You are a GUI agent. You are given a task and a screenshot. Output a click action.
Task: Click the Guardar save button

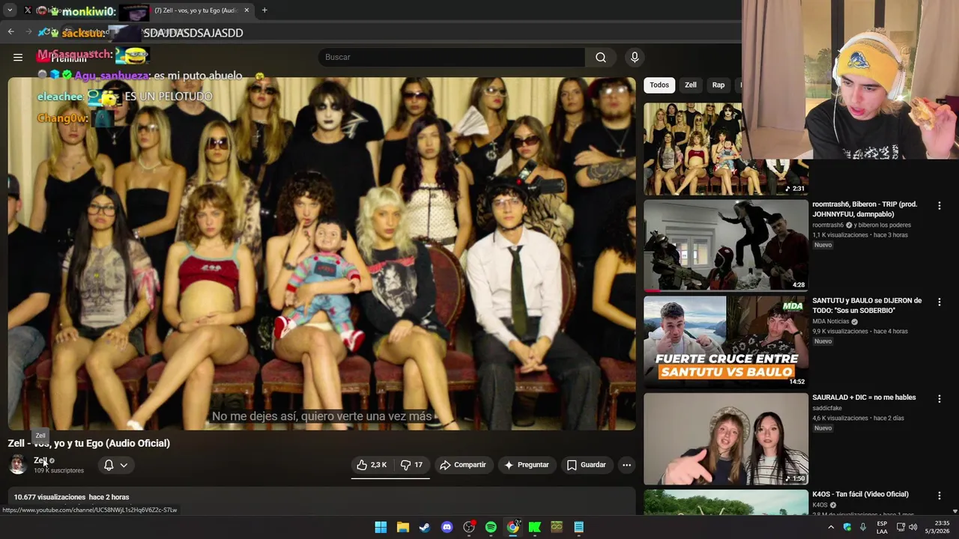tap(586, 465)
